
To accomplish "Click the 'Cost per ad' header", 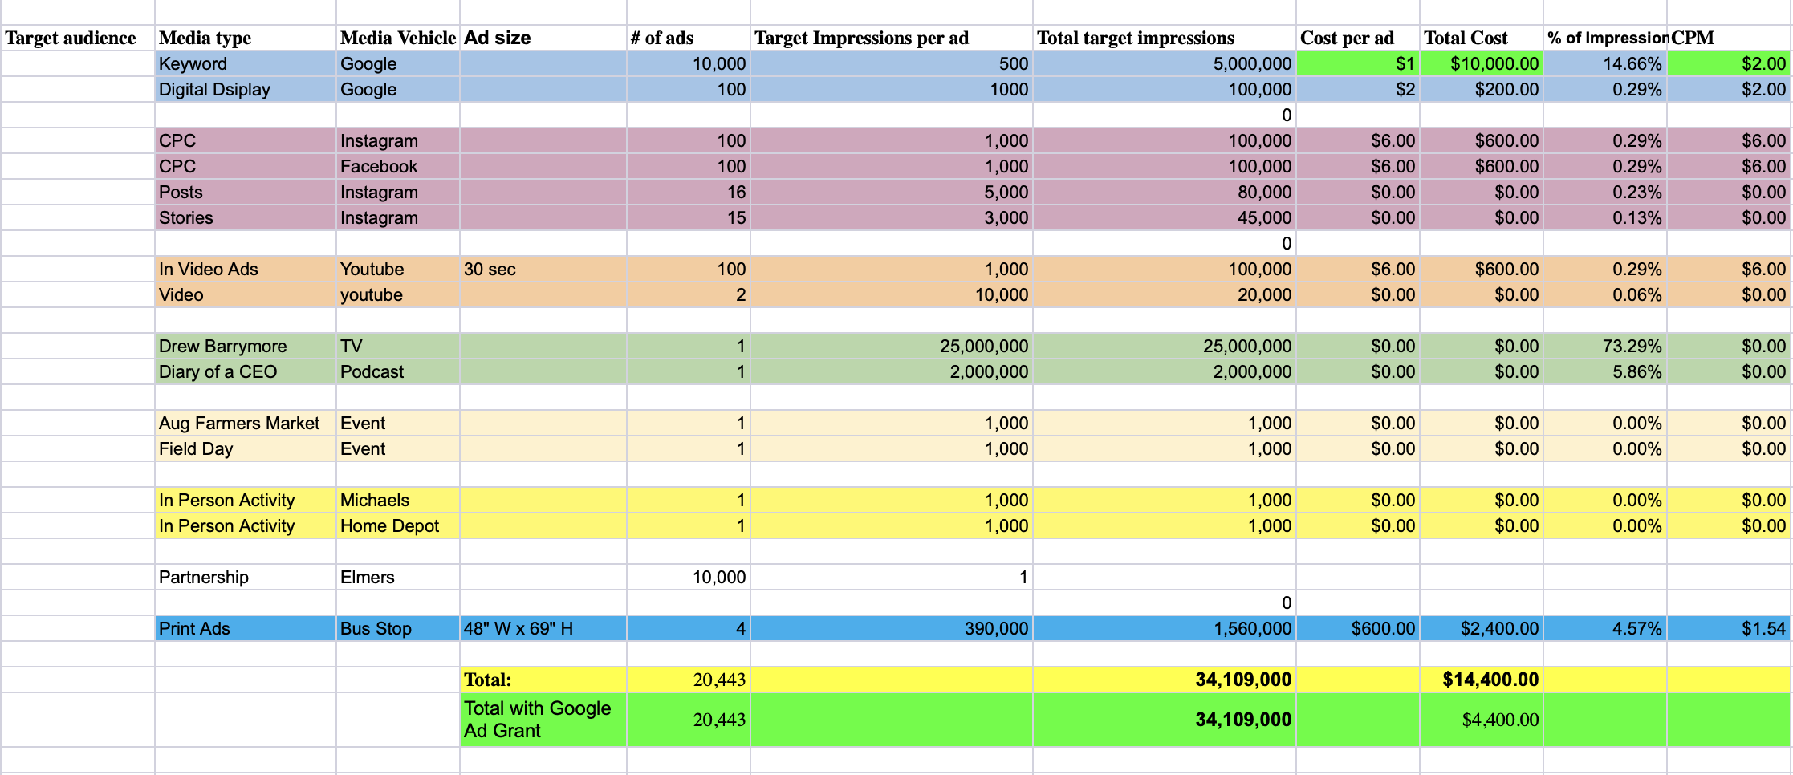I will pos(1358,38).
